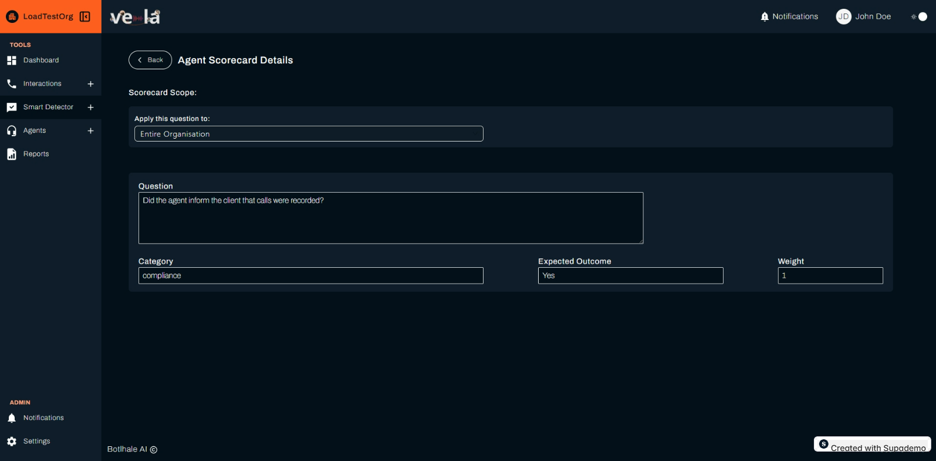This screenshot has height=461, width=936.
Task: Click the Agents headset icon
Action: click(12, 131)
